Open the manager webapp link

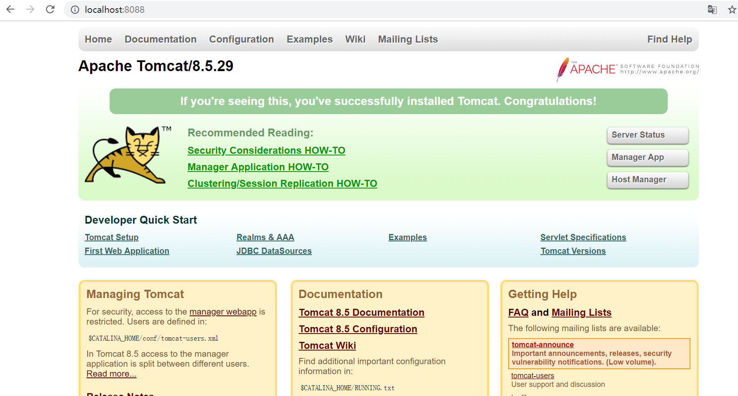pyautogui.click(x=223, y=312)
